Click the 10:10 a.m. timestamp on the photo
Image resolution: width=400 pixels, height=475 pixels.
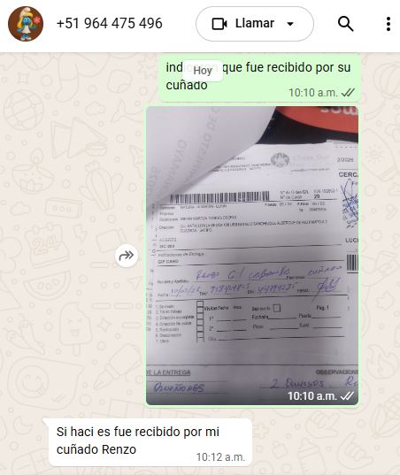312,395
